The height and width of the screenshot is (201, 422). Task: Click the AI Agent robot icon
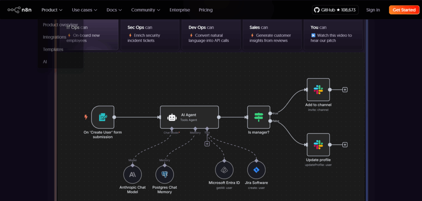coord(172,117)
